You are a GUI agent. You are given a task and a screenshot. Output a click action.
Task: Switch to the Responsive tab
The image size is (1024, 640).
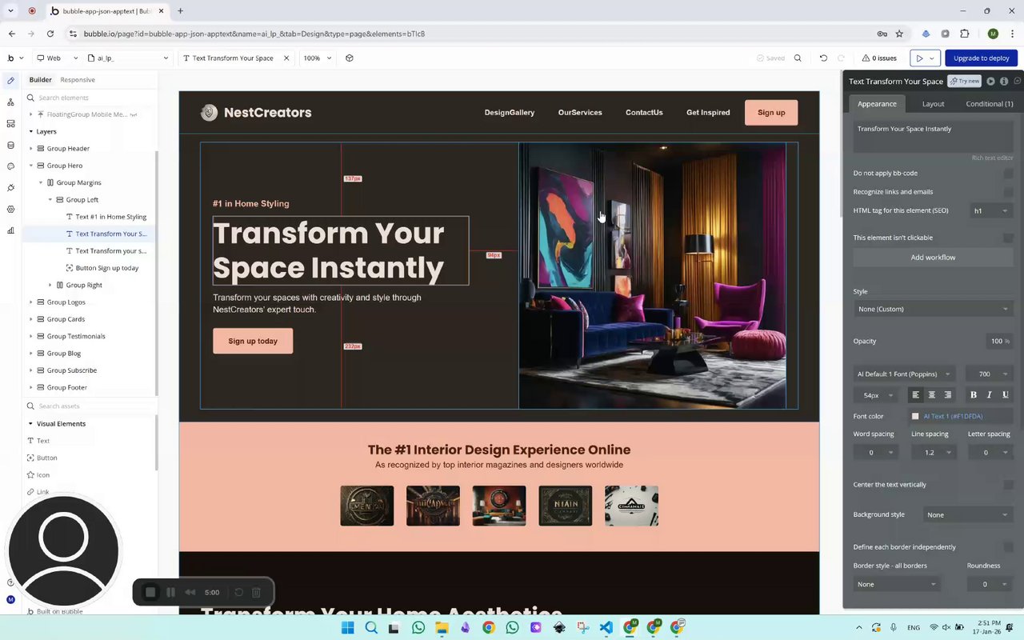[x=78, y=80]
